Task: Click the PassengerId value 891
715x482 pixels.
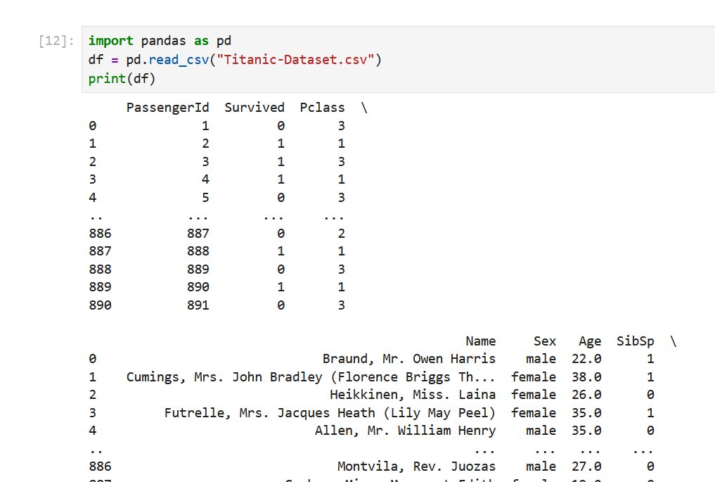Action: tap(198, 305)
